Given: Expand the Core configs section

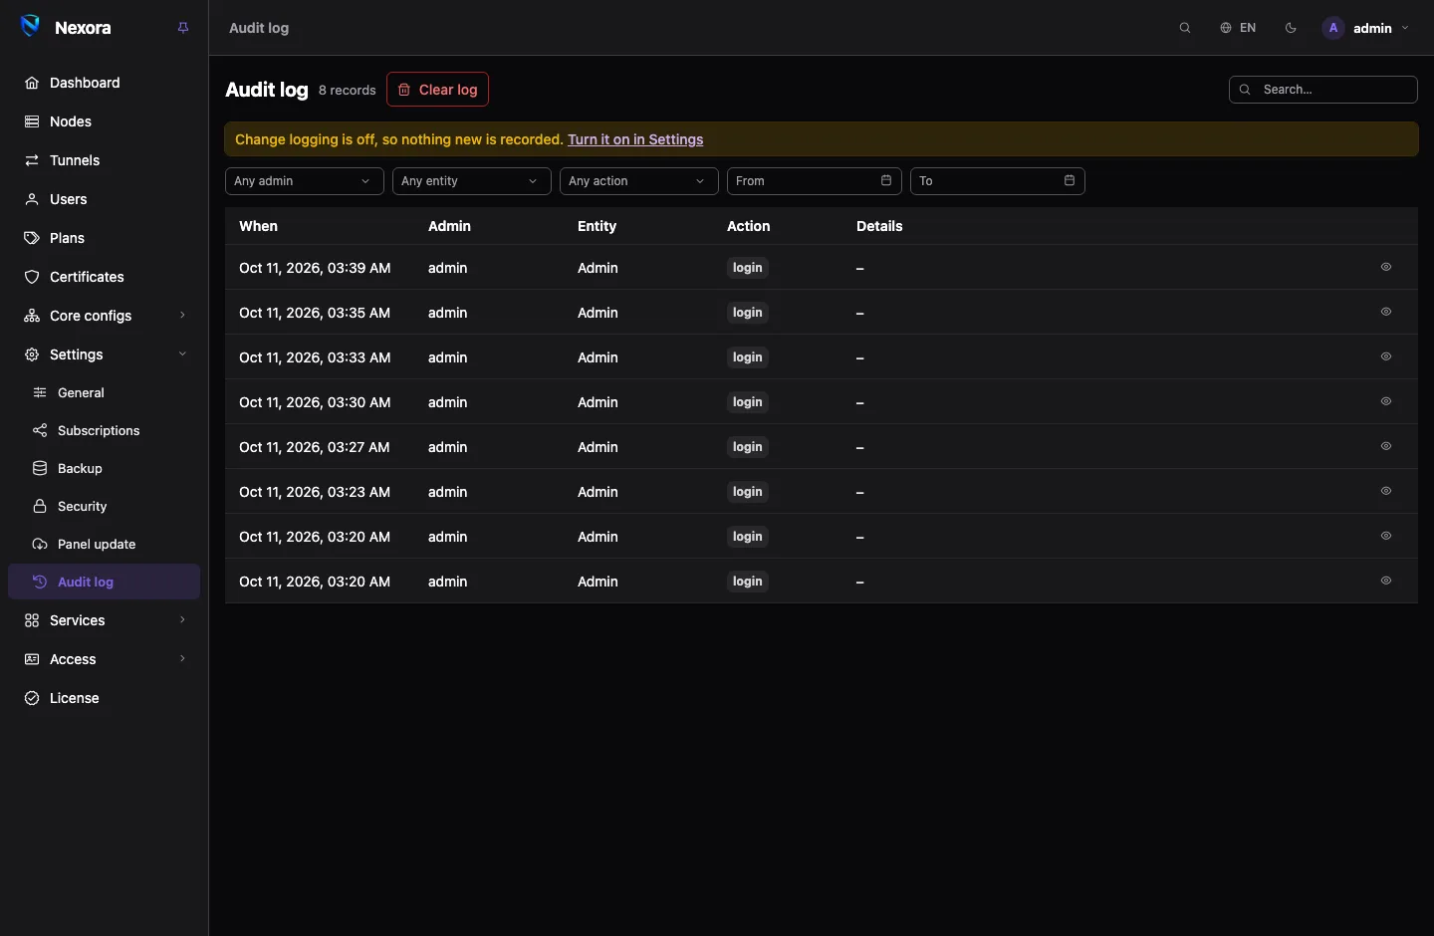Looking at the screenshot, I should click(104, 316).
